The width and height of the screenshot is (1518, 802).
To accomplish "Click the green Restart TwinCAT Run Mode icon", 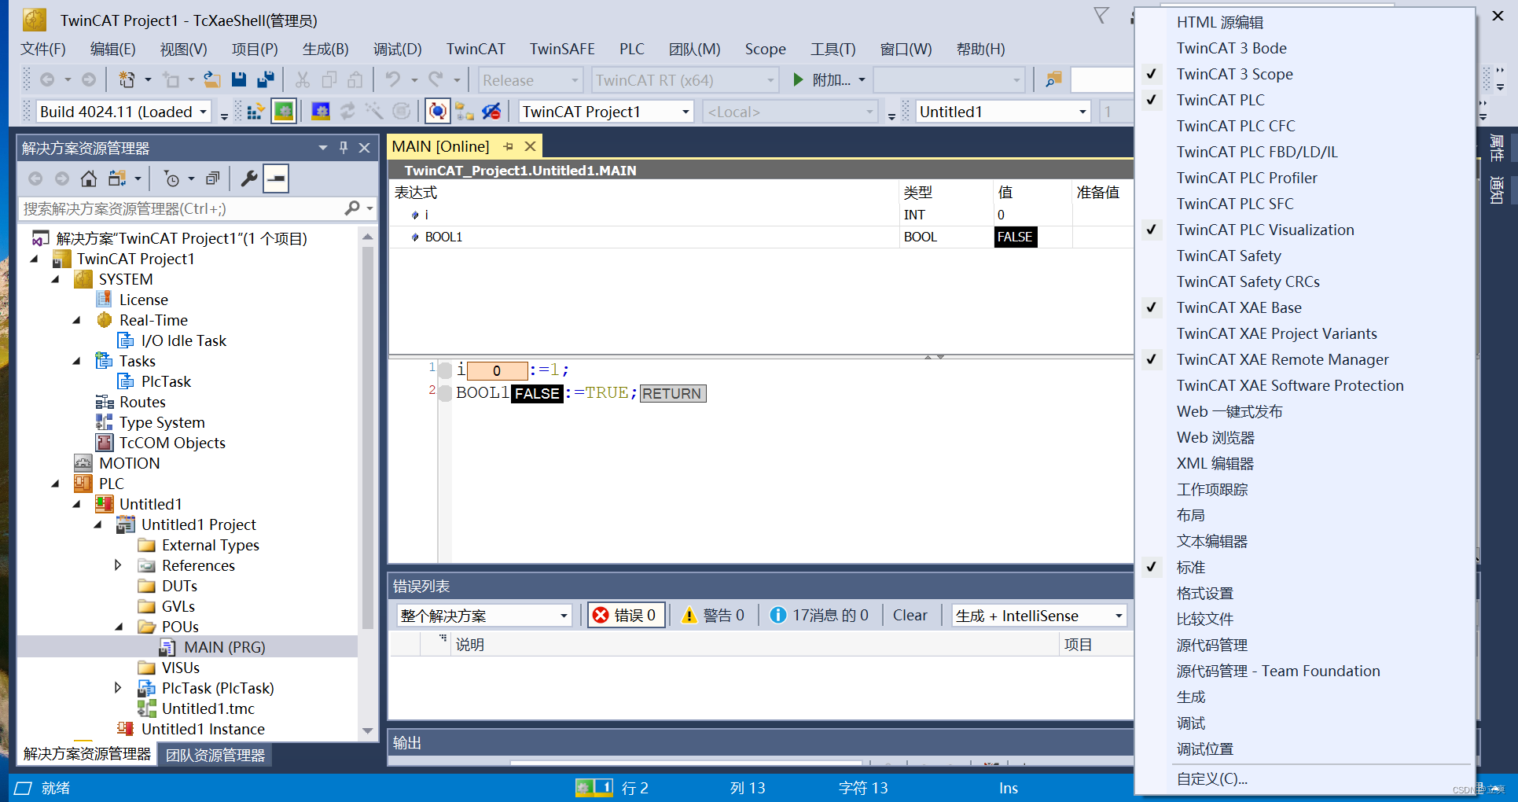I will [x=283, y=112].
